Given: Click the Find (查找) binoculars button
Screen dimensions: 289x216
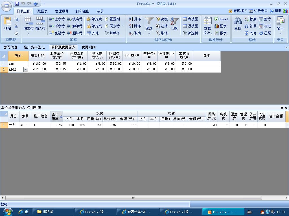Looking at the screenshot, I should point(238,24).
